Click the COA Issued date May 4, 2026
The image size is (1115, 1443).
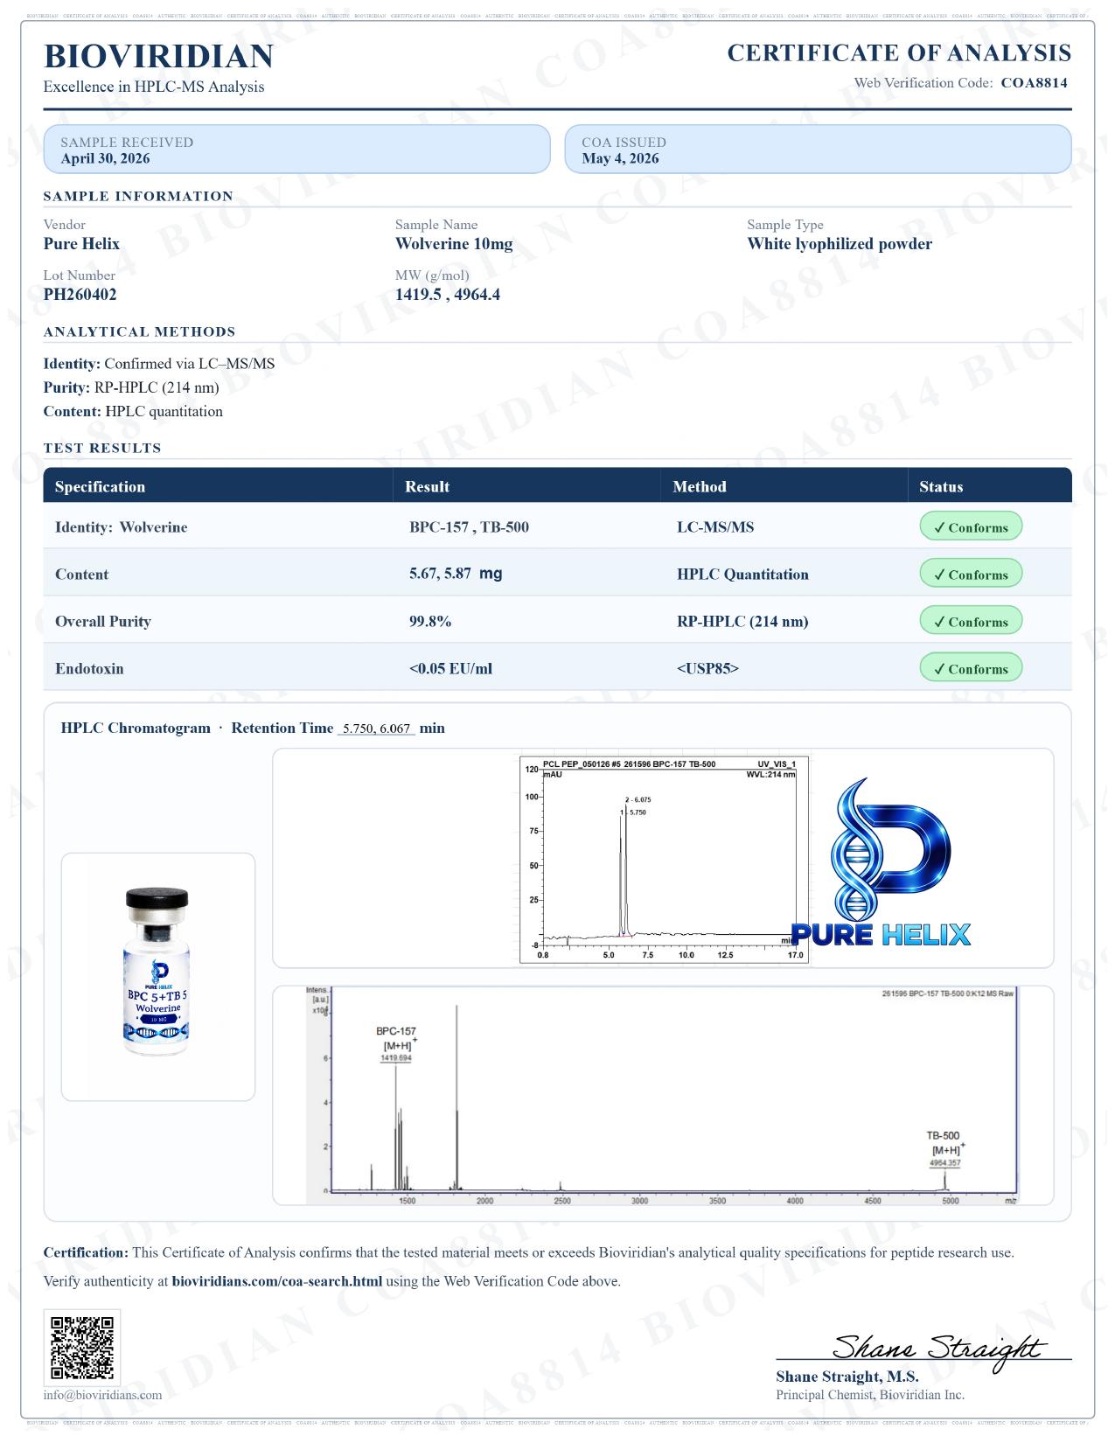coord(620,158)
